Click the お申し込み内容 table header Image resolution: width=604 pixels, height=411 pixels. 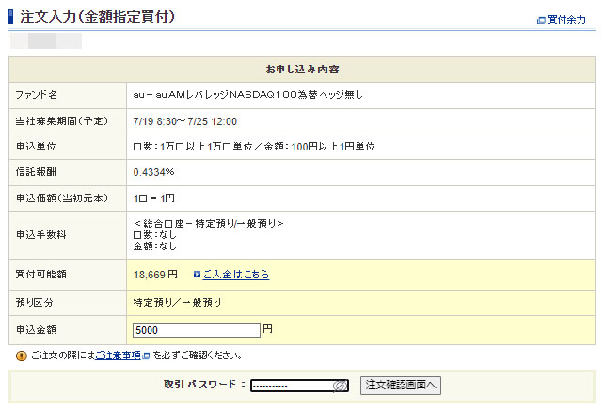(302, 70)
